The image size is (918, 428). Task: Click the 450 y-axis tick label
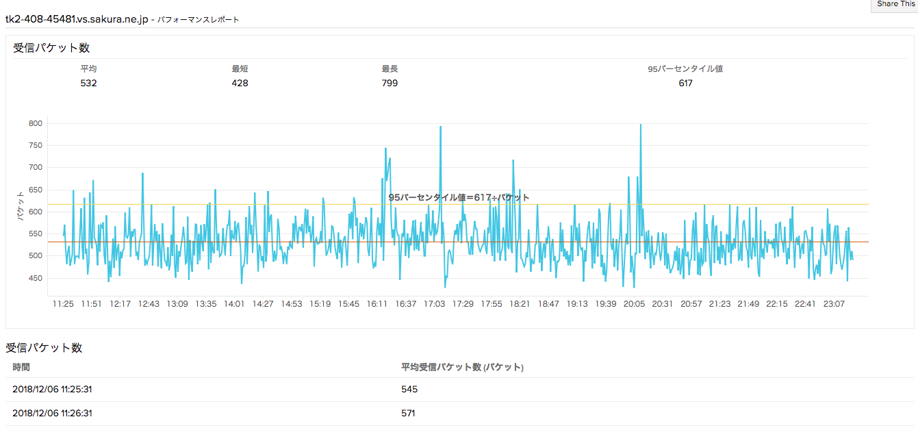coord(36,278)
